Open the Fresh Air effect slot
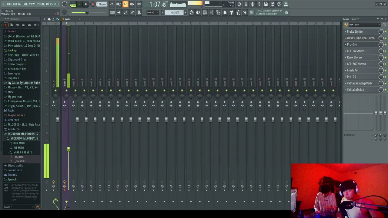This screenshot has width=388, height=218. tap(352, 70)
